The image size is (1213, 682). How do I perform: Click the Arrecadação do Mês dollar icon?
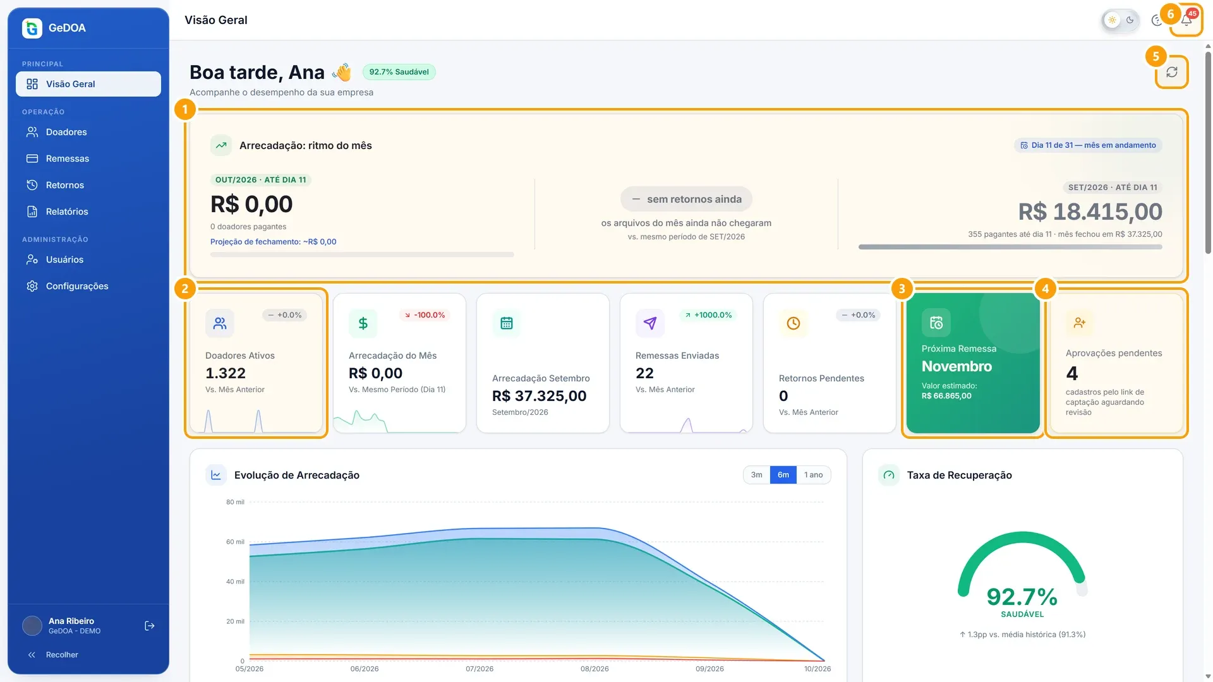tap(363, 323)
